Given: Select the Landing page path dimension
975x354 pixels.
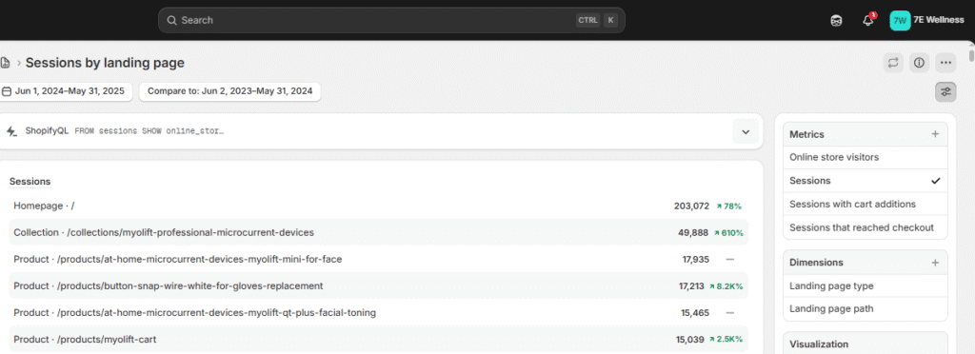Looking at the screenshot, I should [x=865, y=308].
